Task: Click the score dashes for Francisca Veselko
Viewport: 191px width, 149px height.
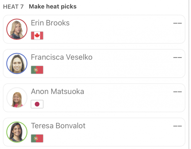Action: click(177, 57)
